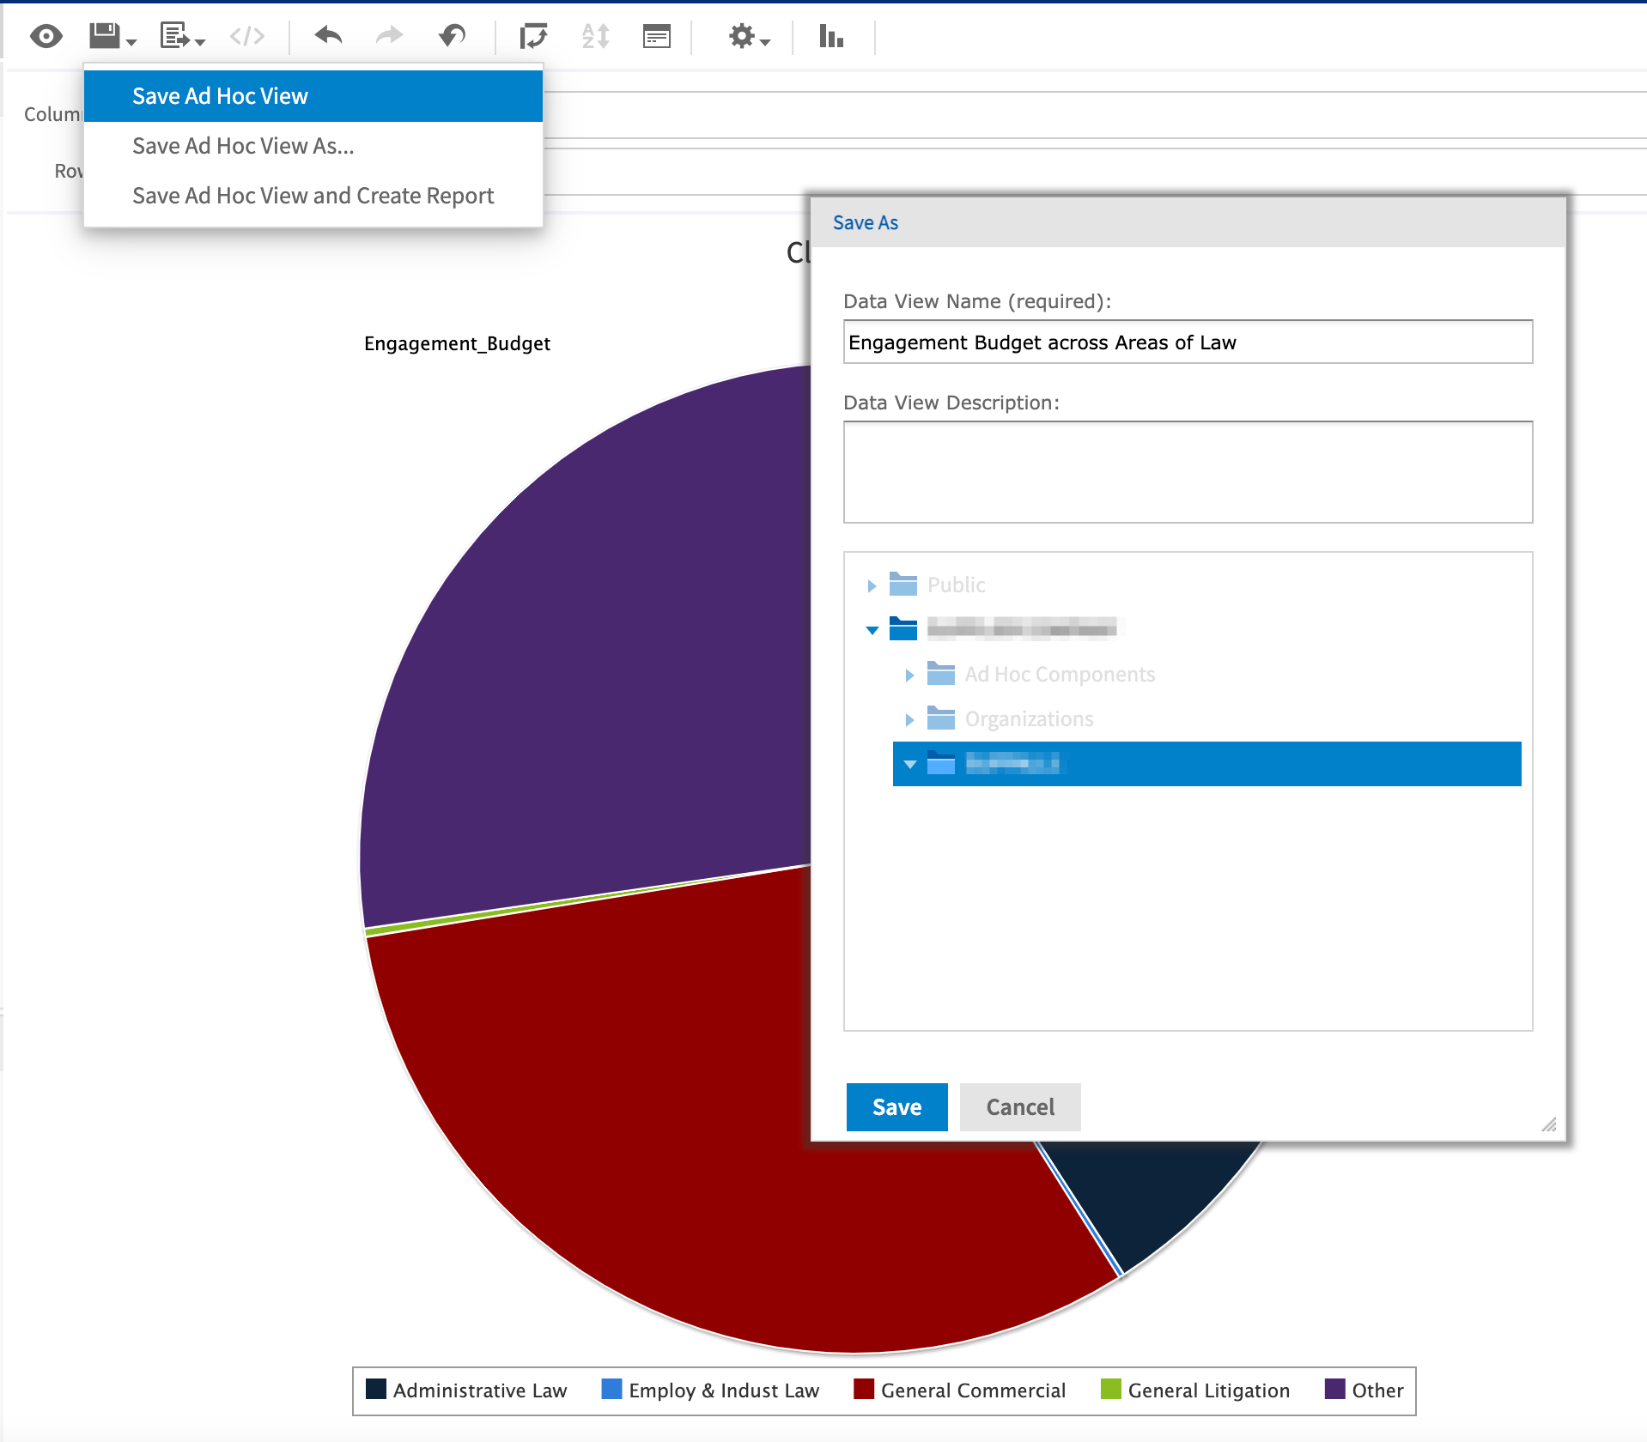This screenshot has height=1442, width=1647.
Task: Expand the Public folder
Action: coord(872,586)
